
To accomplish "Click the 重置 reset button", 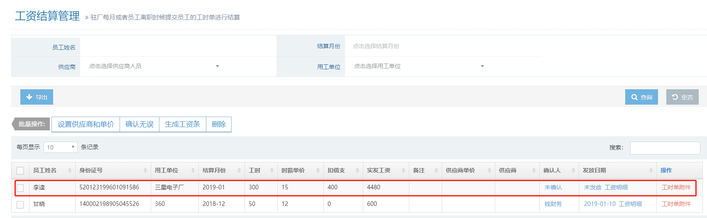I will (682, 97).
